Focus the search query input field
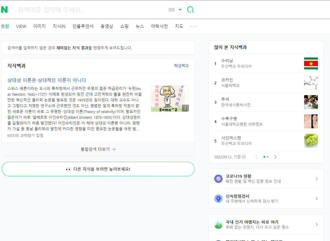 tap(90, 10)
